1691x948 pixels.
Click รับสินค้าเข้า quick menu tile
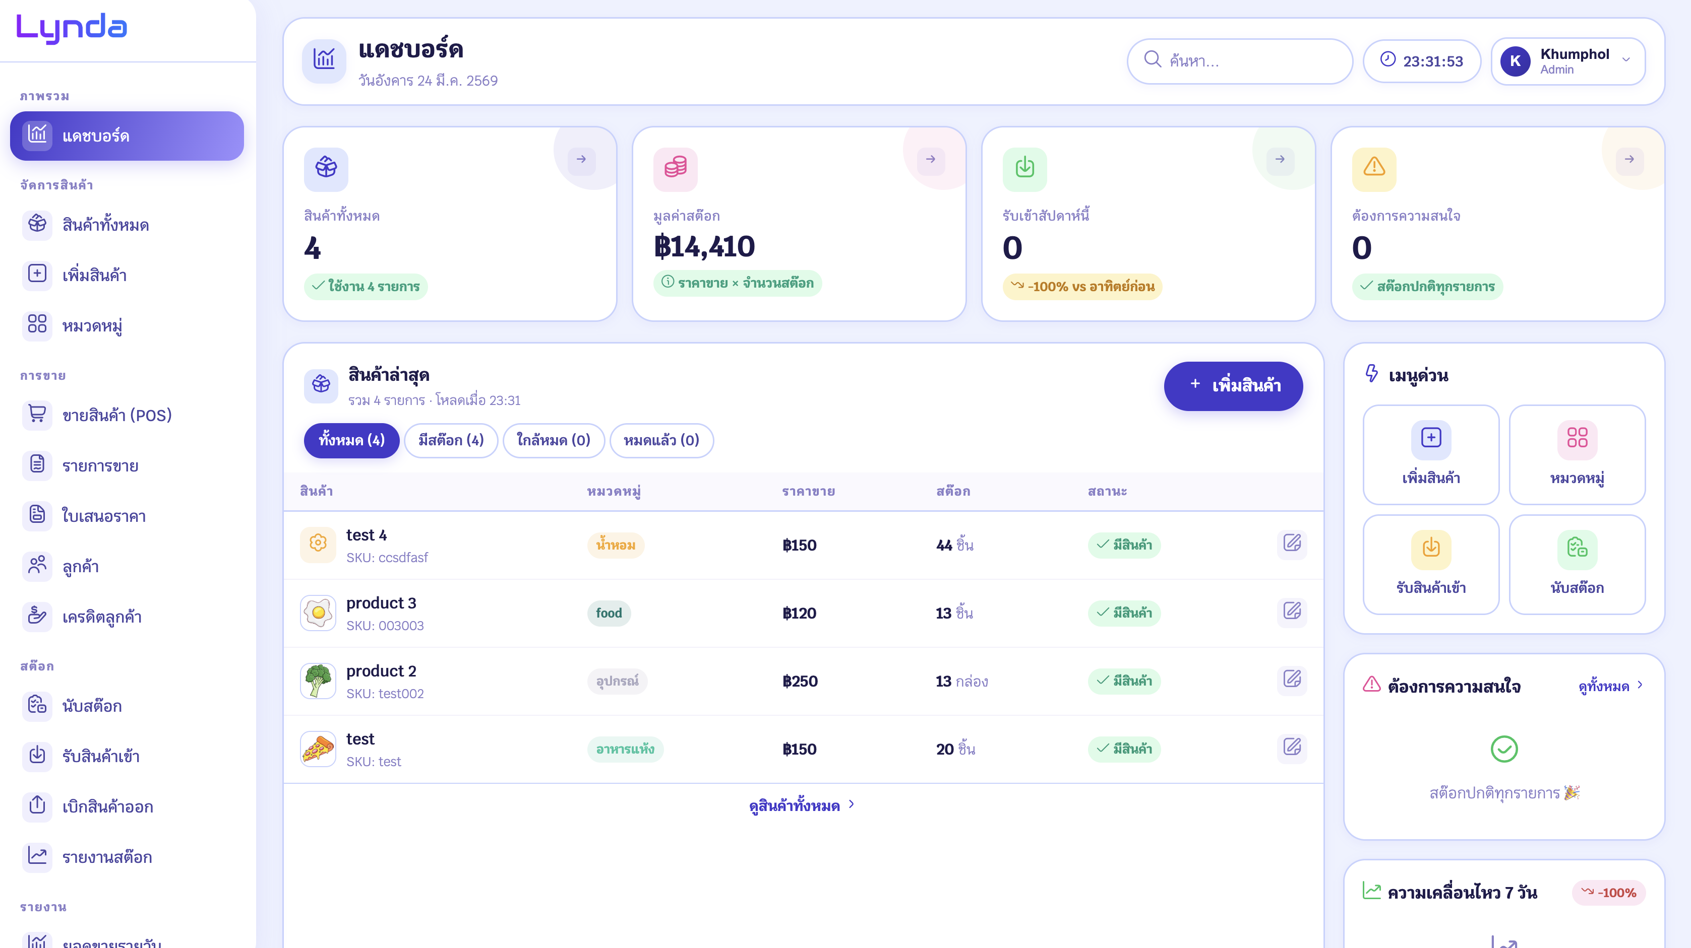click(x=1430, y=564)
